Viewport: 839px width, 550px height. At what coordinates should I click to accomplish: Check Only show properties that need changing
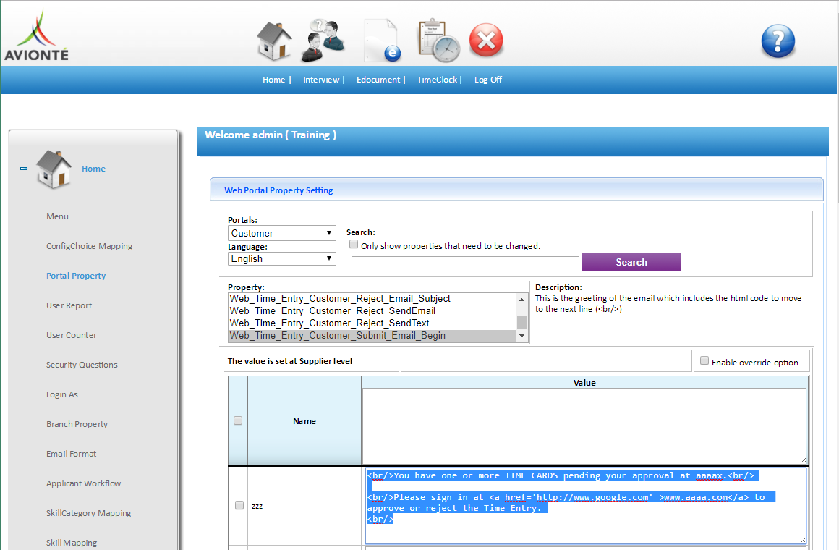pos(354,245)
